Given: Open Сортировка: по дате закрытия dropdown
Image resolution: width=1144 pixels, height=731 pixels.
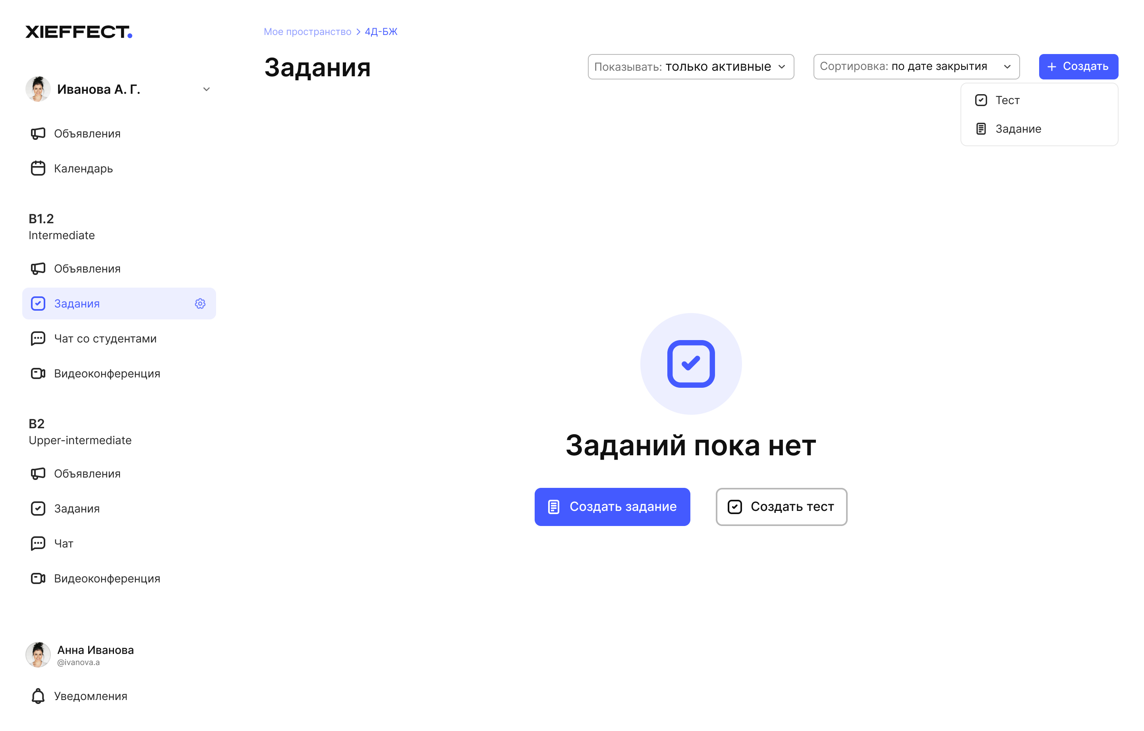Looking at the screenshot, I should [x=916, y=66].
